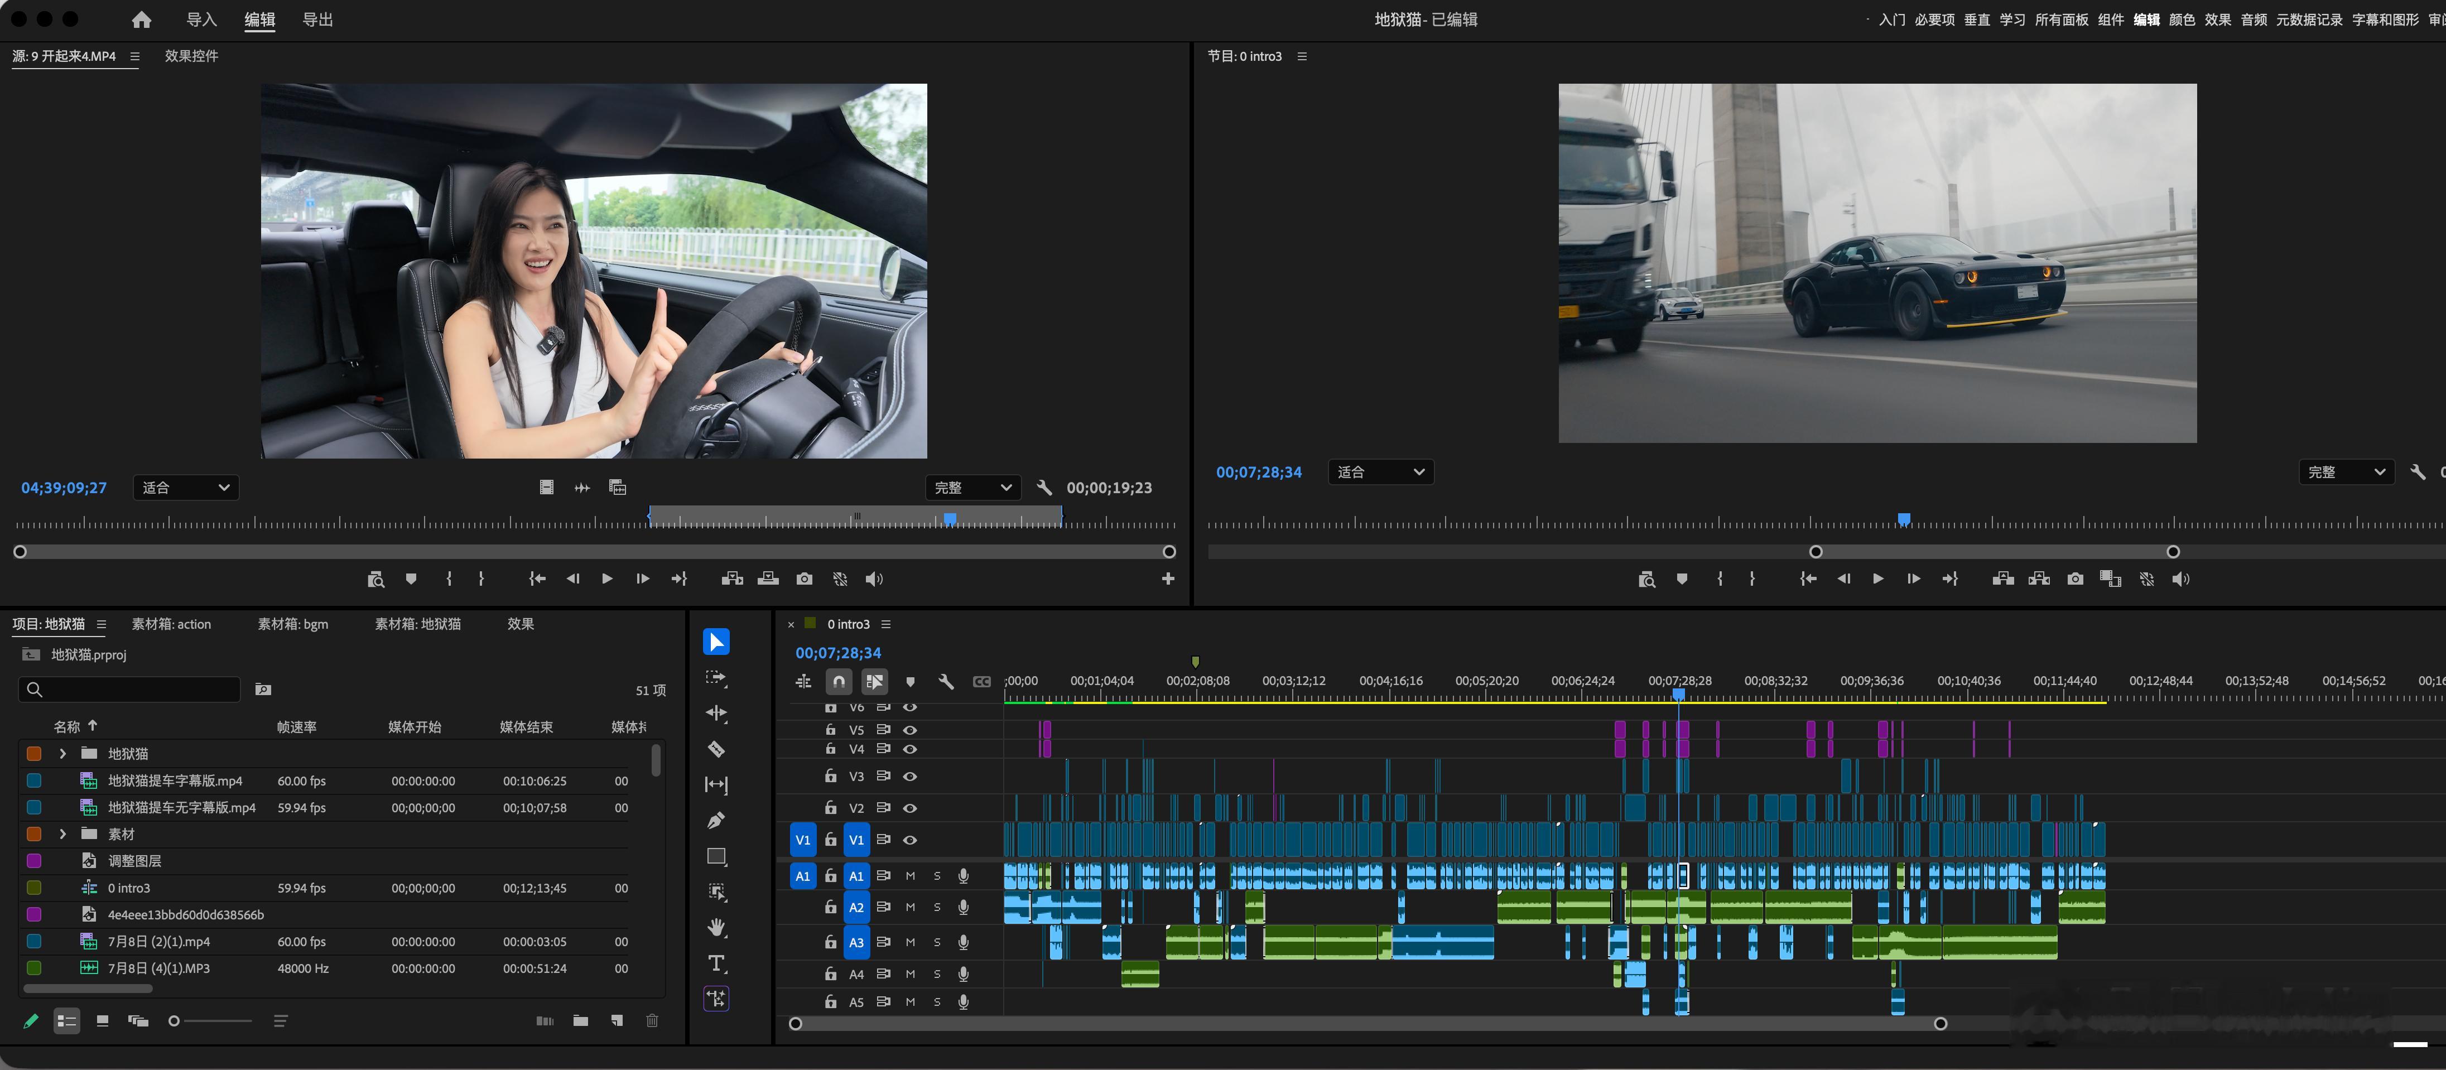Expand the 素材 bin folder

pyautogui.click(x=62, y=833)
